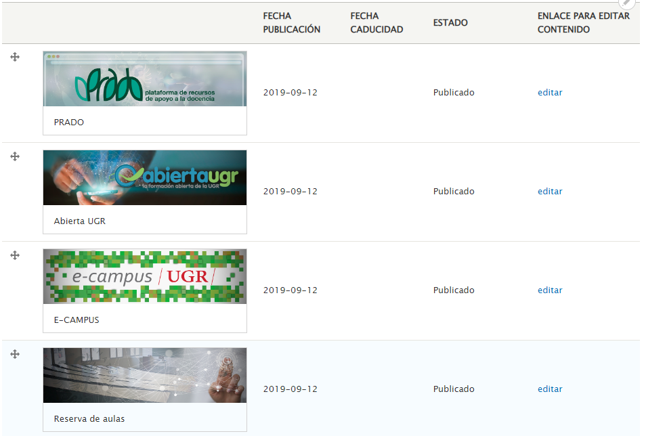Select the PRADO banner thumbnail
646x436 pixels.
click(x=145, y=80)
